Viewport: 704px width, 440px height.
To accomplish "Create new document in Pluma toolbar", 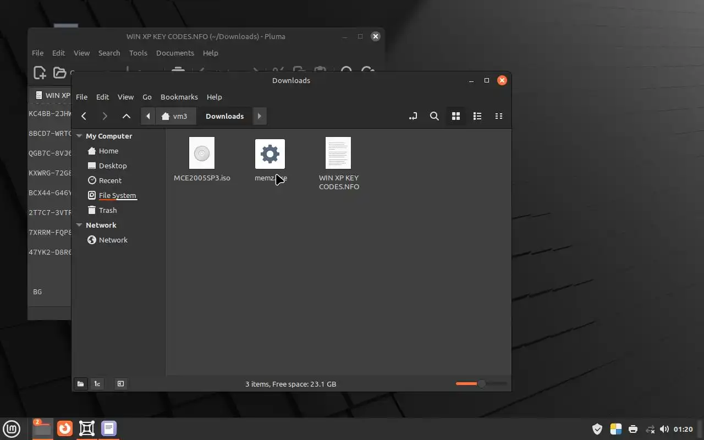I will [40, 72].
